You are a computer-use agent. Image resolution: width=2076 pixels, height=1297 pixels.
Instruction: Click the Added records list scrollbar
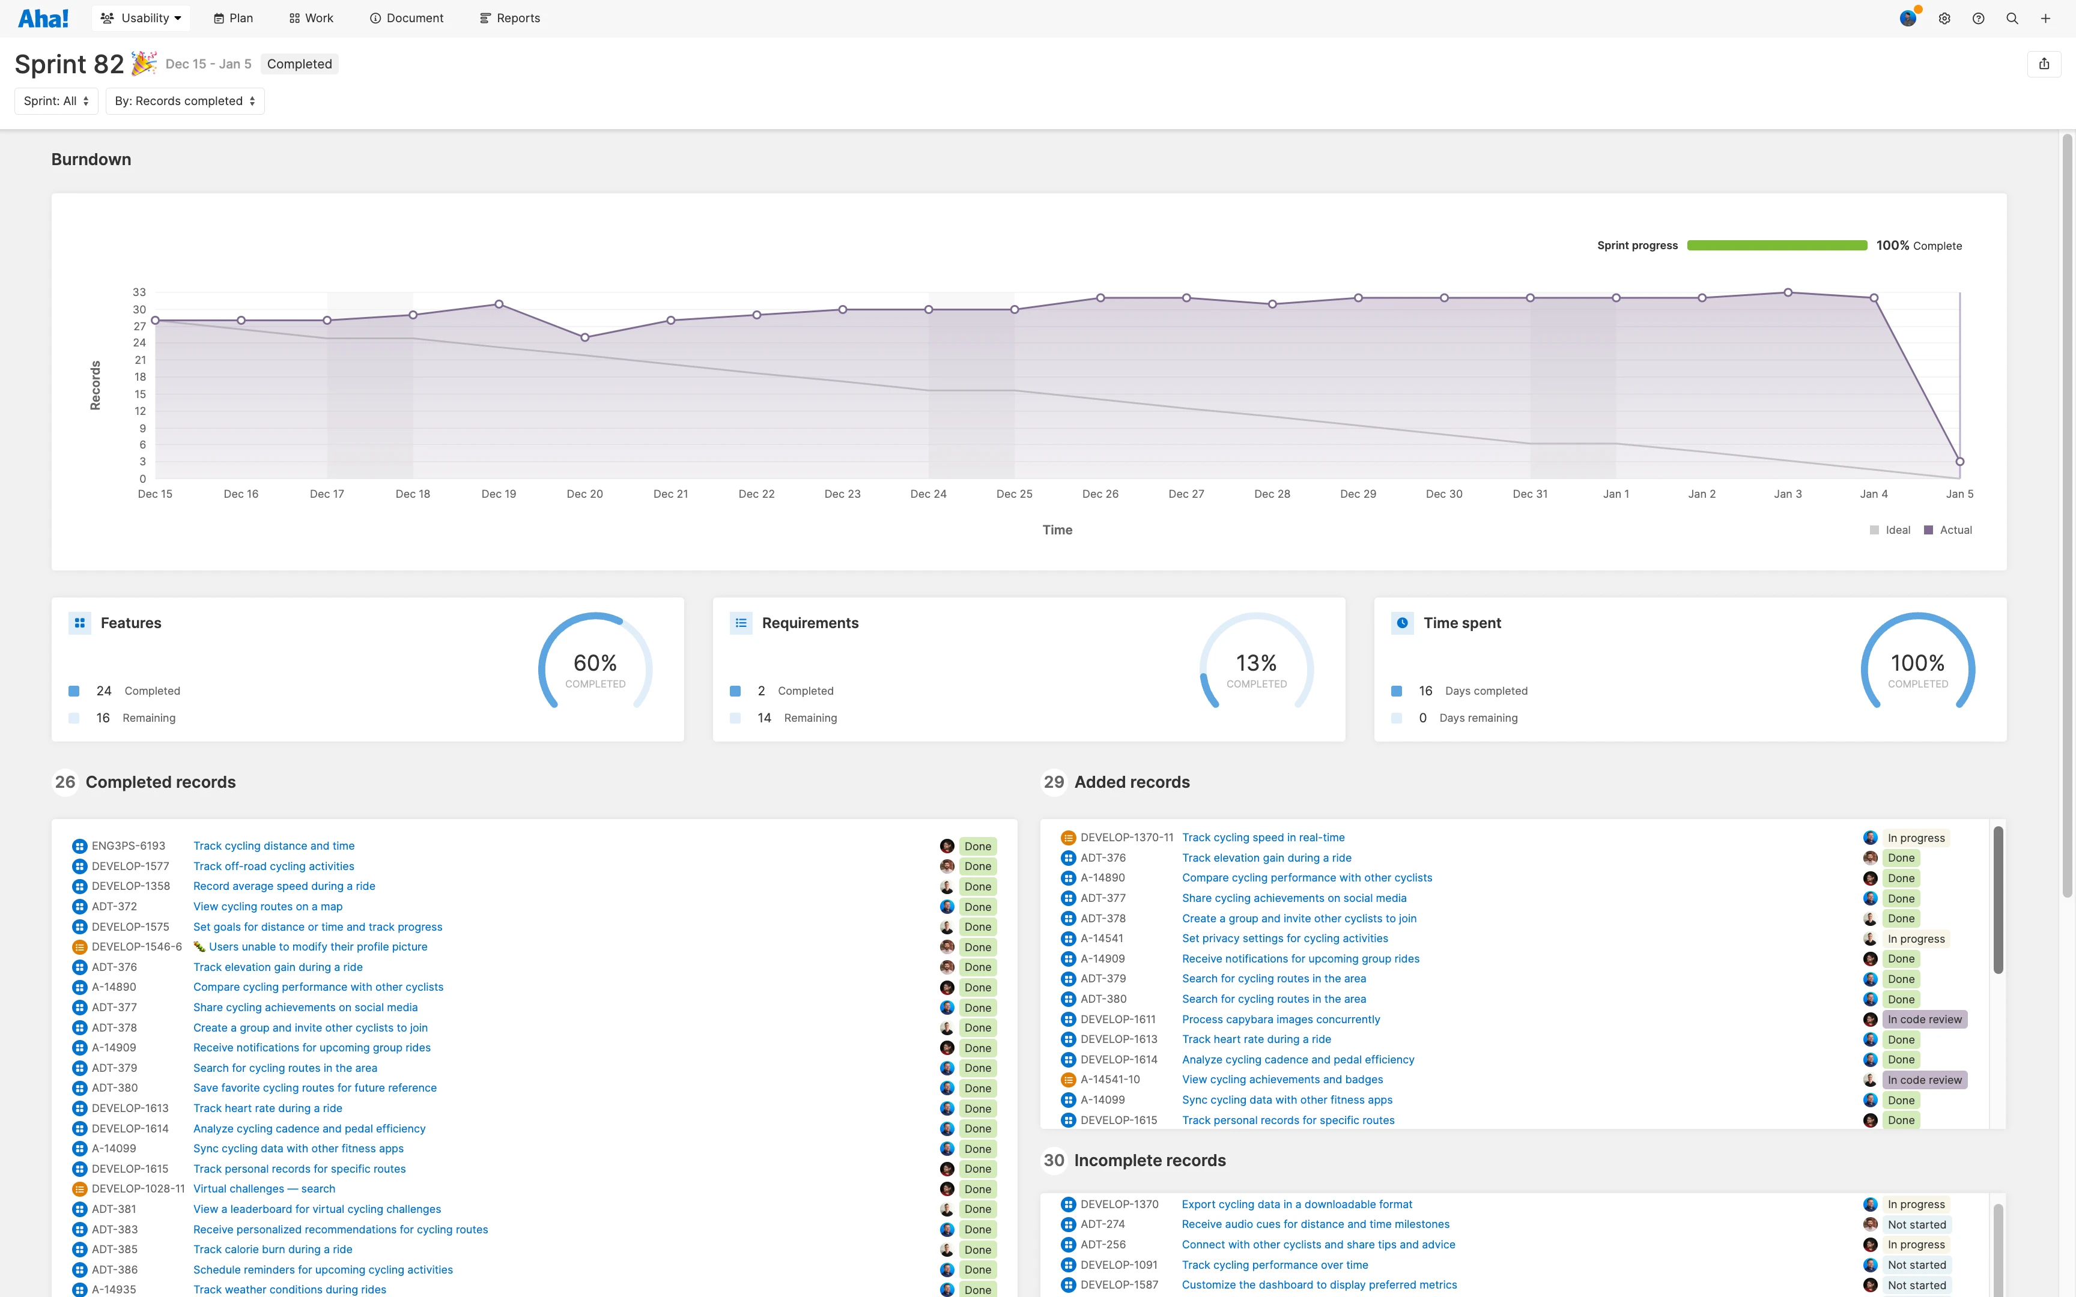1998,901
